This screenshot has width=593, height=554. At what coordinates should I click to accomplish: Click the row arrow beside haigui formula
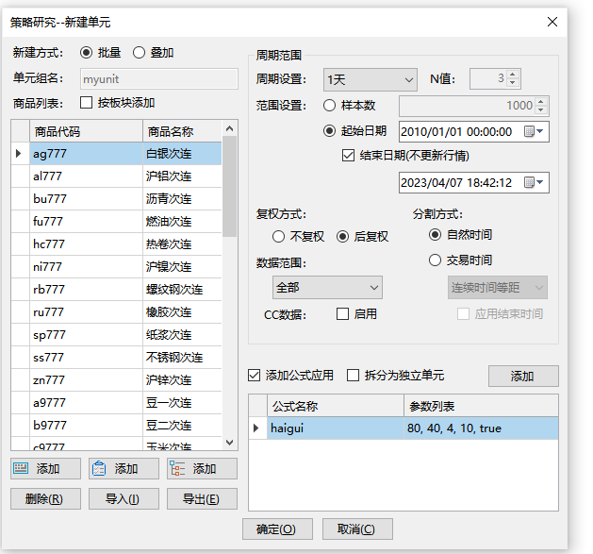[257, 428]
